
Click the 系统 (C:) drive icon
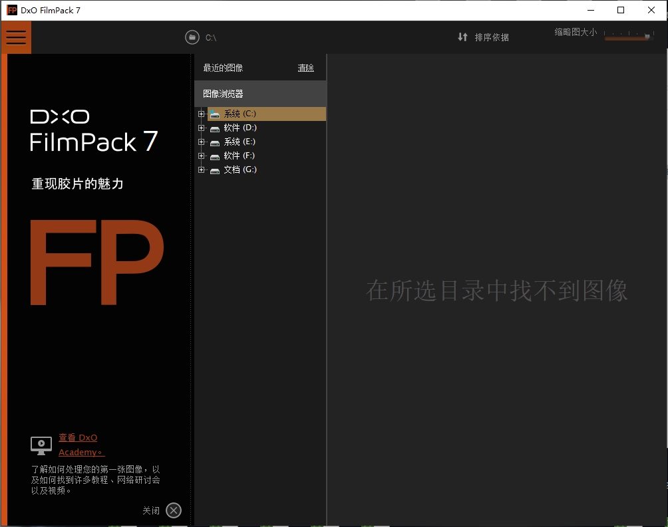215,114
